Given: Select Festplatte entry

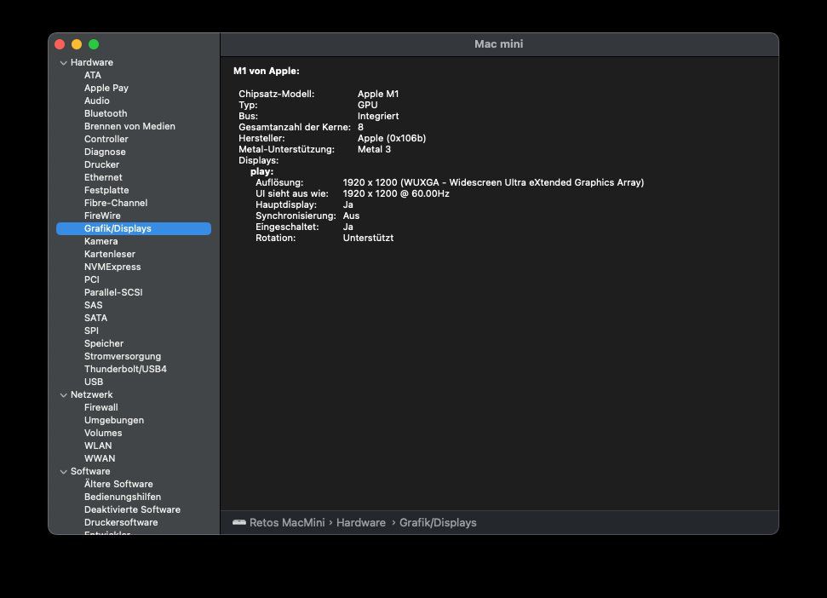Looking at the screenshot, I should pyautogui.click(x=106, y=190).
